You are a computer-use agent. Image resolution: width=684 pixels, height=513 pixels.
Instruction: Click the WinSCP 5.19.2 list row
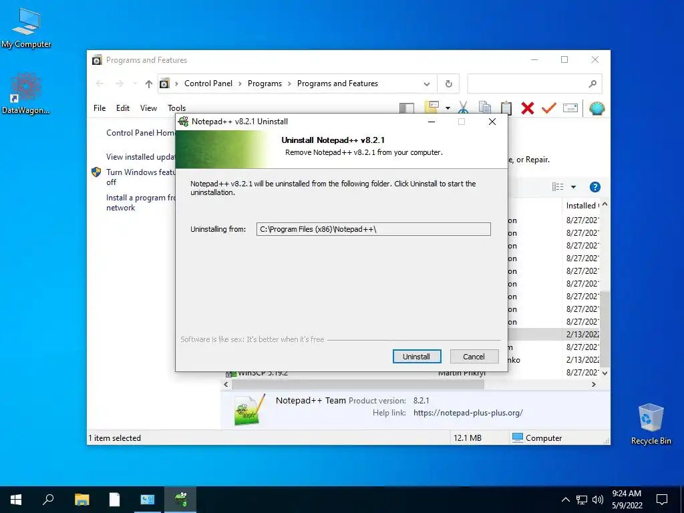tap(412, 373)
